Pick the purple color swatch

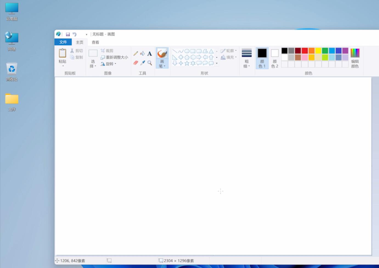point(345,50)
